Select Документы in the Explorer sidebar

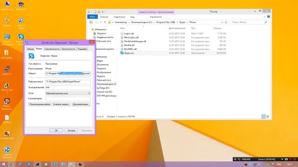(x=102, y=64)
